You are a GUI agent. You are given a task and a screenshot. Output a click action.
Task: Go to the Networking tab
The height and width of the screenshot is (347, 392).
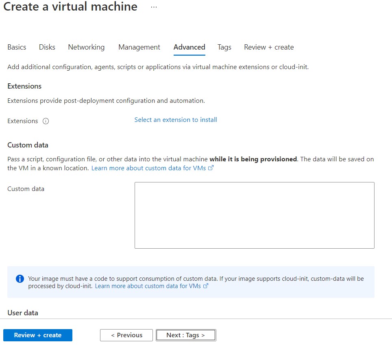click(x=86, y=47)
